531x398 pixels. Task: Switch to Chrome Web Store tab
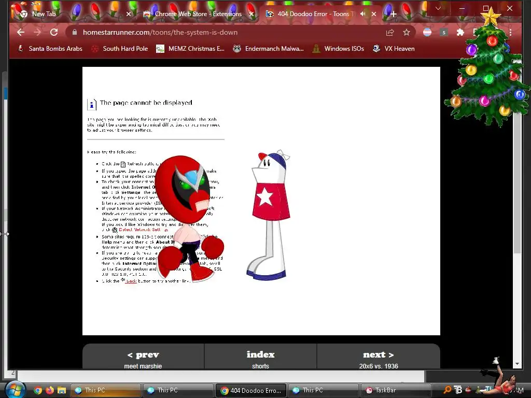pos(198,14)
